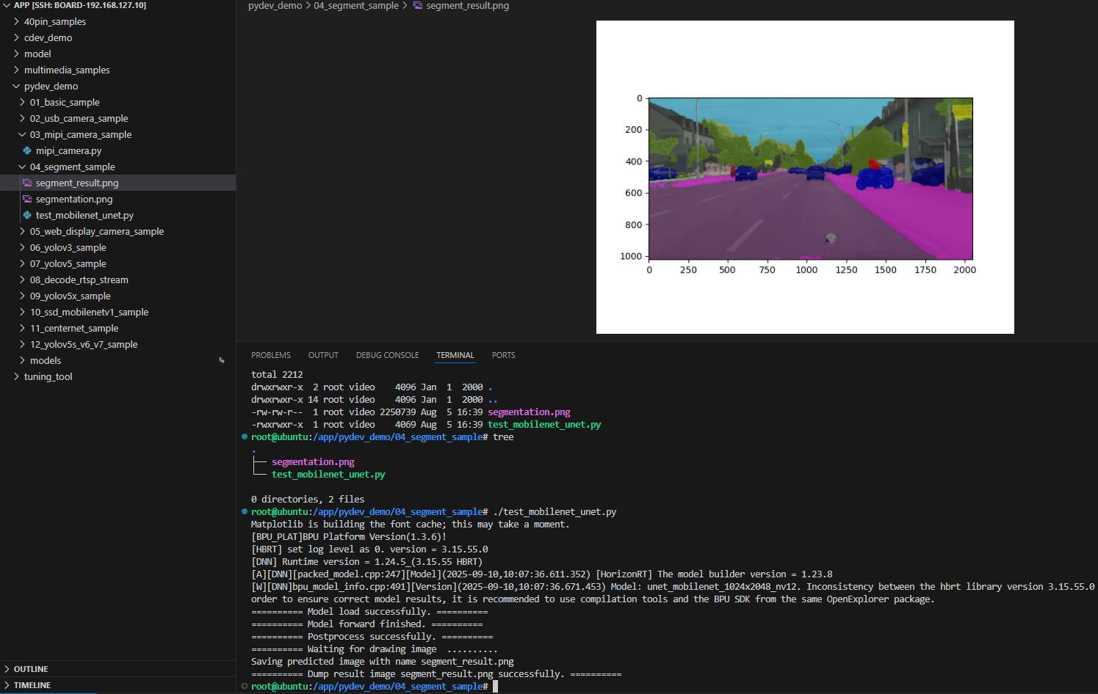Switch to the PROBLEMS tab
The width and height of the screenshot is (1098, 694).
(270, 355)
